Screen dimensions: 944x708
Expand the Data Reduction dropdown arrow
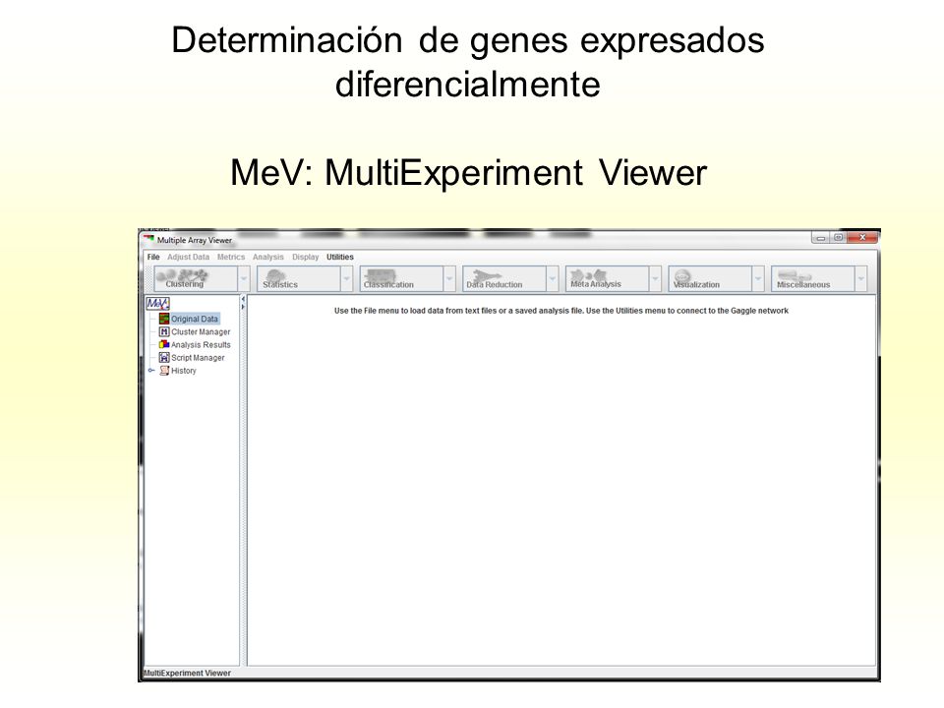pos(553,278)
